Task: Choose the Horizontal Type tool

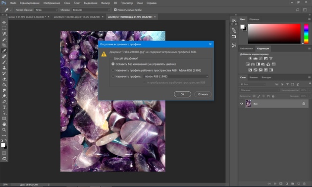Action: pyautogui.click(x=4, y=107)
